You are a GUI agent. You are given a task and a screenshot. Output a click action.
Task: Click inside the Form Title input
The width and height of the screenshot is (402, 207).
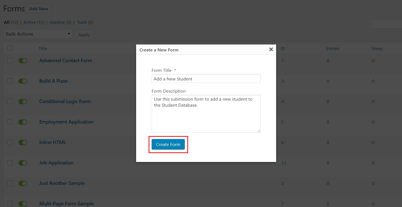pyautogui.click(x=206, y=78)
